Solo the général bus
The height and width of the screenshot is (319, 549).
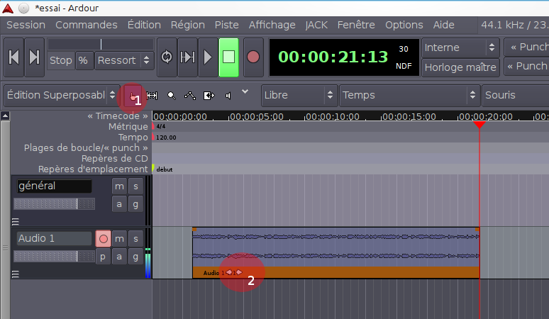(135, 186)
